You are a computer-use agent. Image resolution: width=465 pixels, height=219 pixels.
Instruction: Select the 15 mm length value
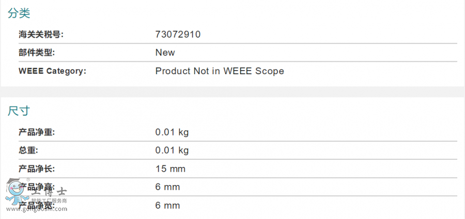(171, 169)
